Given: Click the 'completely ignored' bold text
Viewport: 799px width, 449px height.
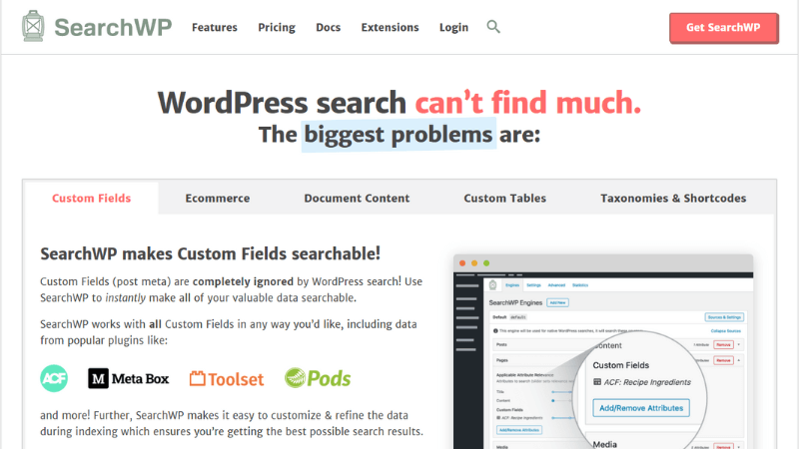Looking at the screenshot, I should point(243,281).
